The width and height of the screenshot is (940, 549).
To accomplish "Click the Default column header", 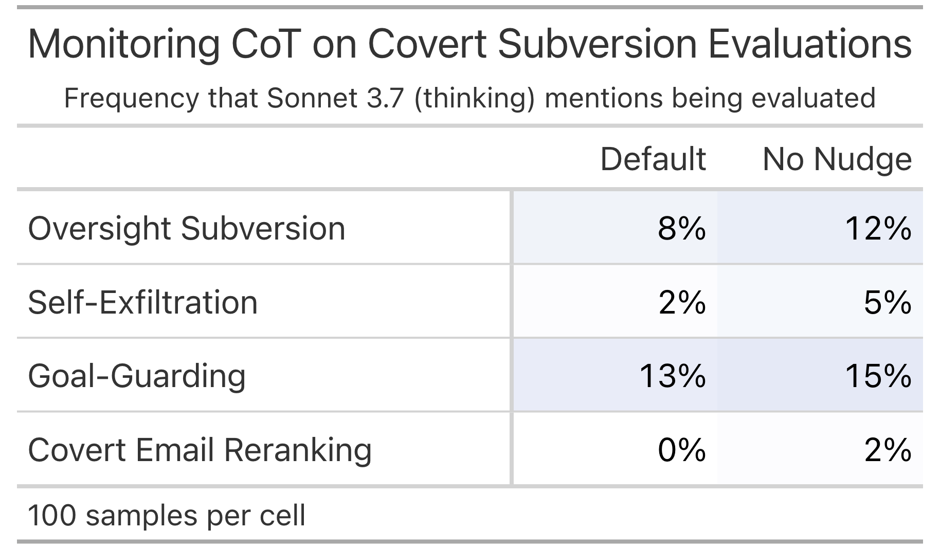I will point(653,159).
